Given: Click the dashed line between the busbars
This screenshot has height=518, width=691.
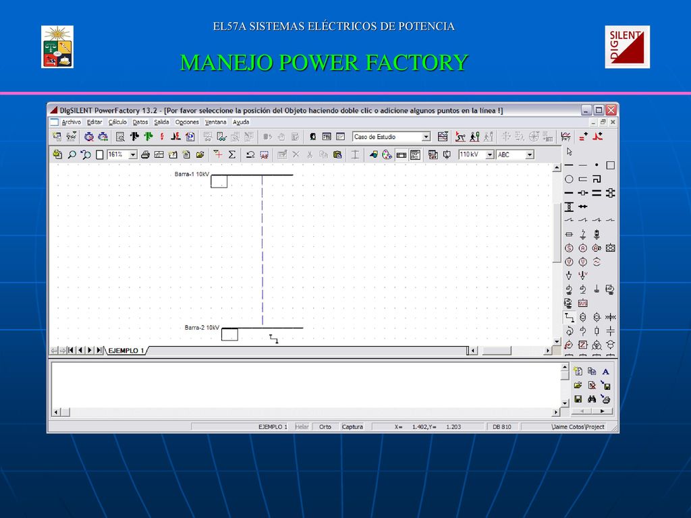Looking at the screenshot, I should 262,250.
